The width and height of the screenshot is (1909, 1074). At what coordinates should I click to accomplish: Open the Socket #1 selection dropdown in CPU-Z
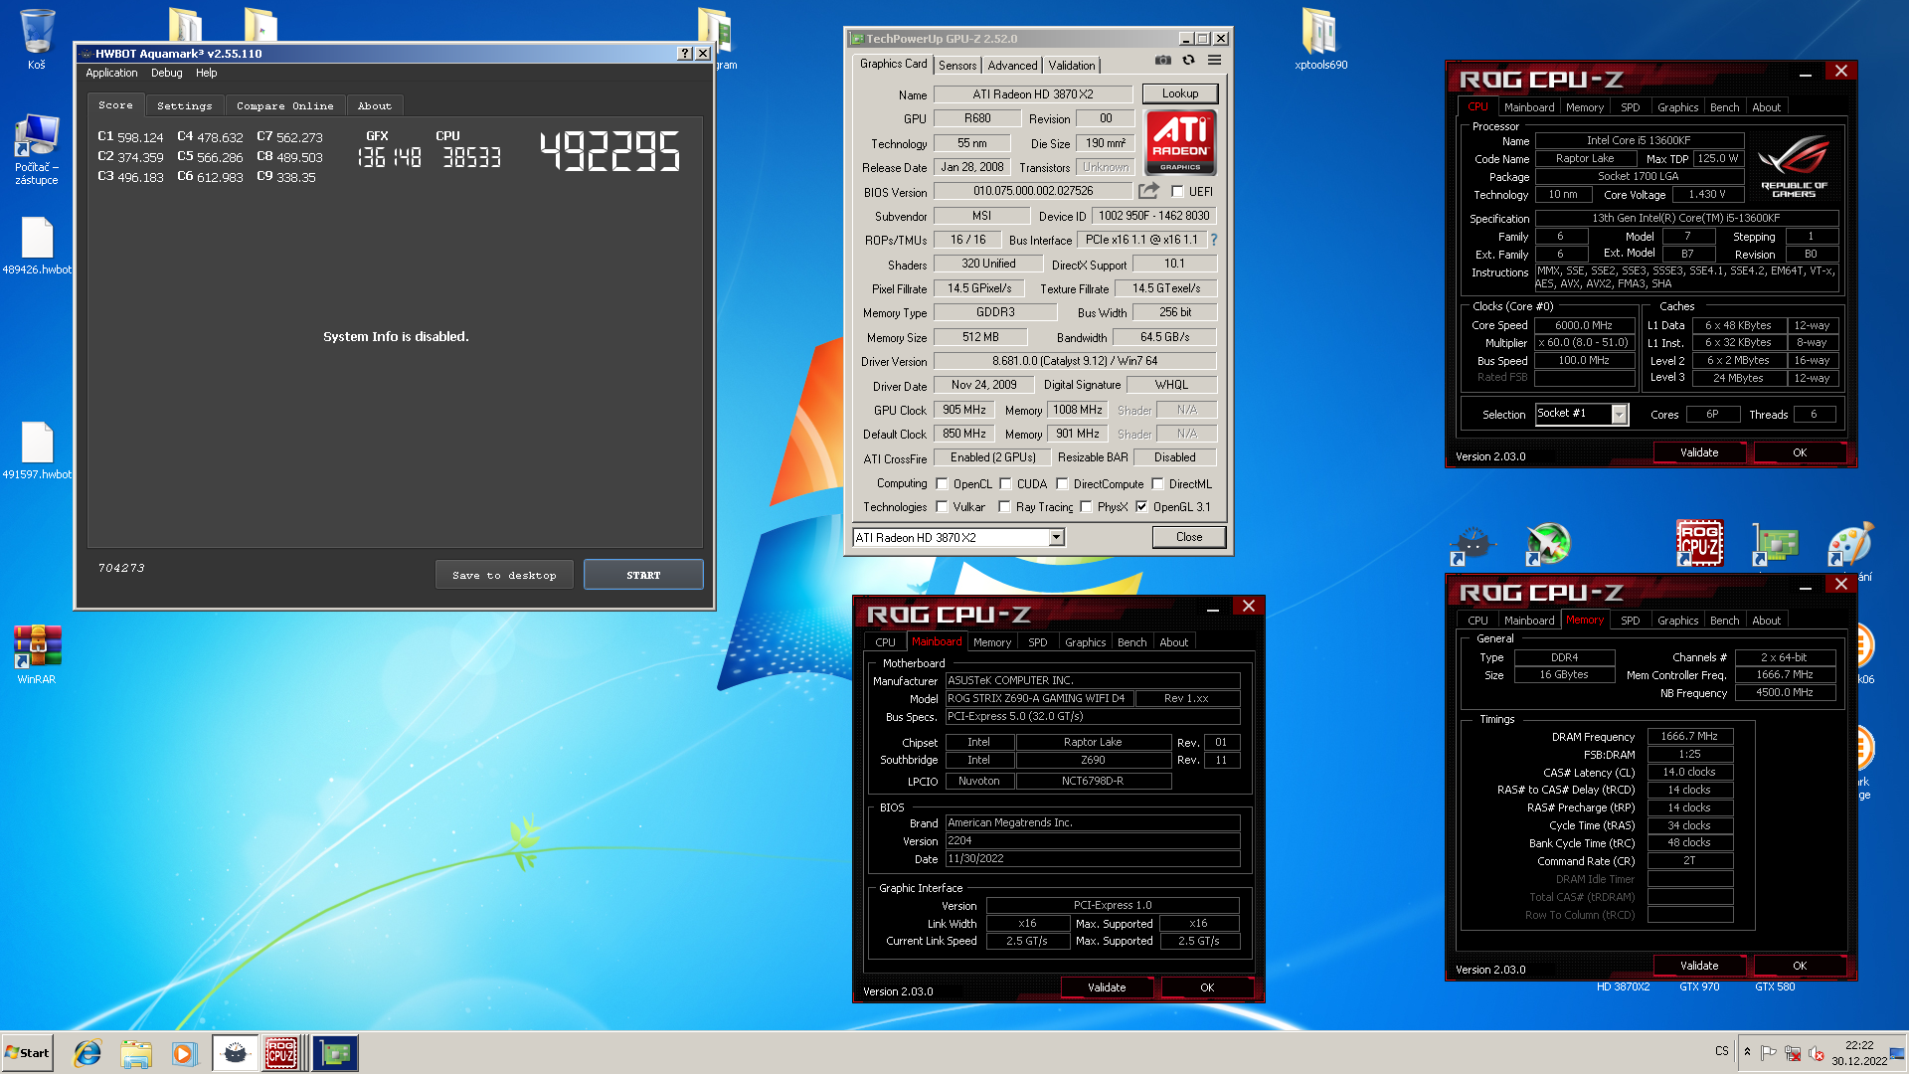[x=1581, y=414]
